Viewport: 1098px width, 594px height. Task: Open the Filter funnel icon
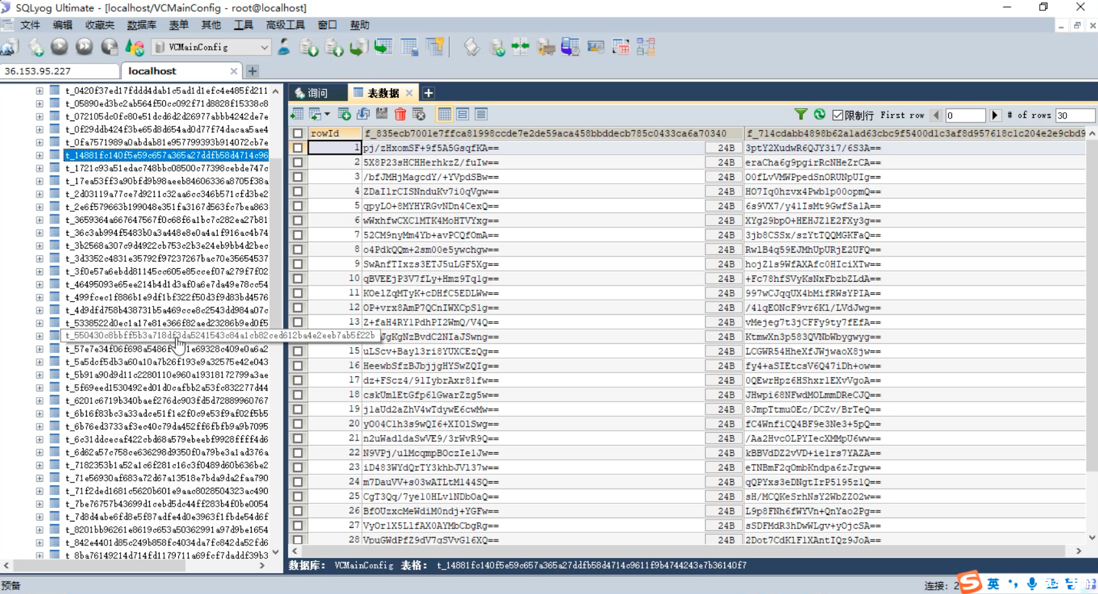tap(801, 115)
